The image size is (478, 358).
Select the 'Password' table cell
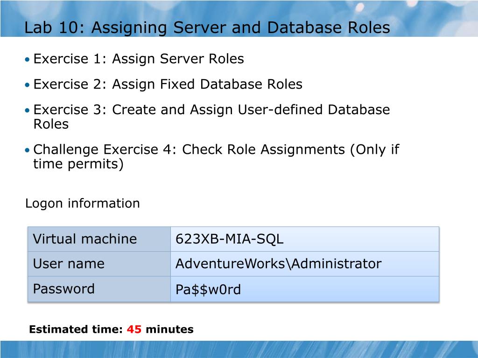61,289
